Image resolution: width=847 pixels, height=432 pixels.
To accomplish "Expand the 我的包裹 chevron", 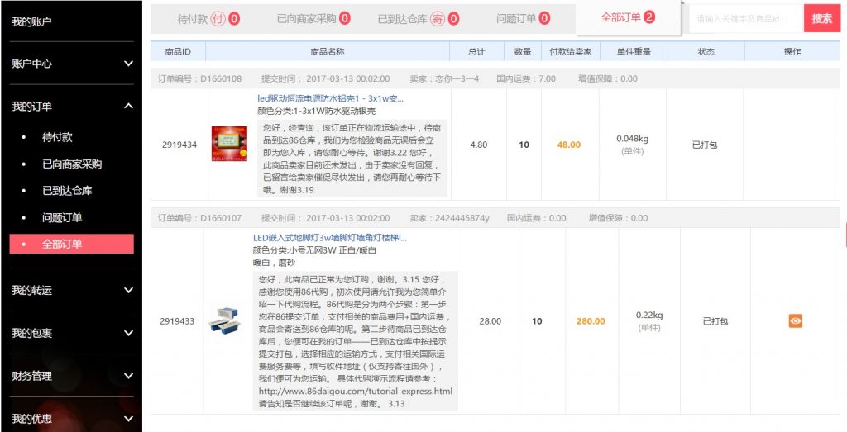I will (x=128, y=333).
